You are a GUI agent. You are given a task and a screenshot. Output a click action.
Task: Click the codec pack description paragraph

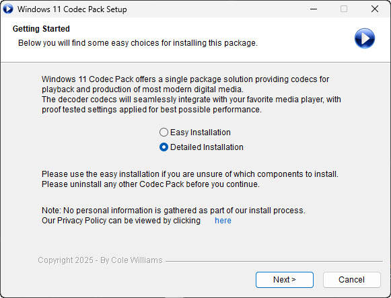(191, 94)
